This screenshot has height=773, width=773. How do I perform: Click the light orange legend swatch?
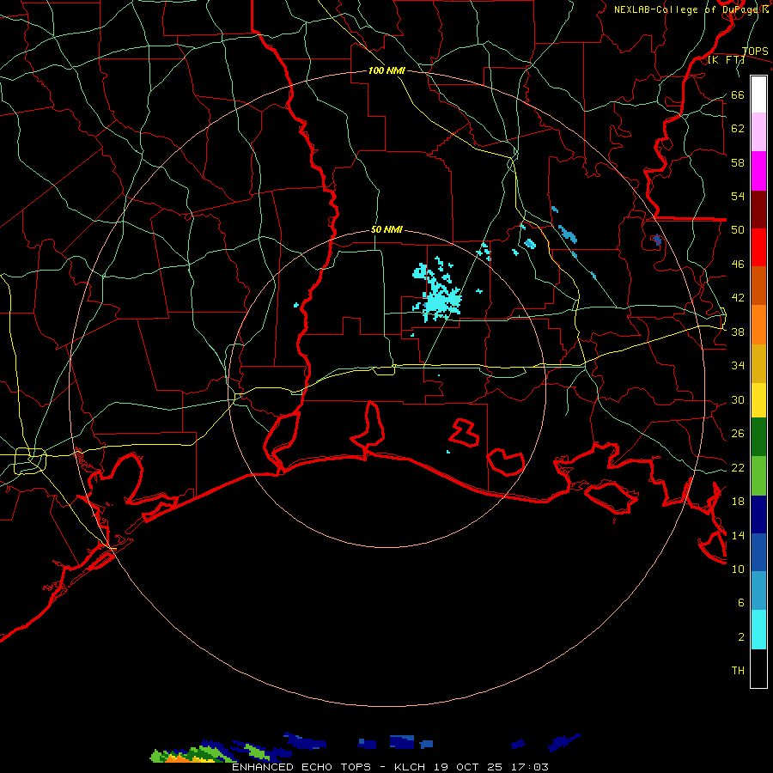(758, 325)
